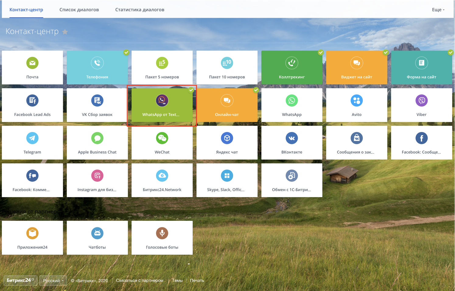Open the Форма на сайт icon
The height and width of the screenshot is (291, 455).
tap(422, 63)
